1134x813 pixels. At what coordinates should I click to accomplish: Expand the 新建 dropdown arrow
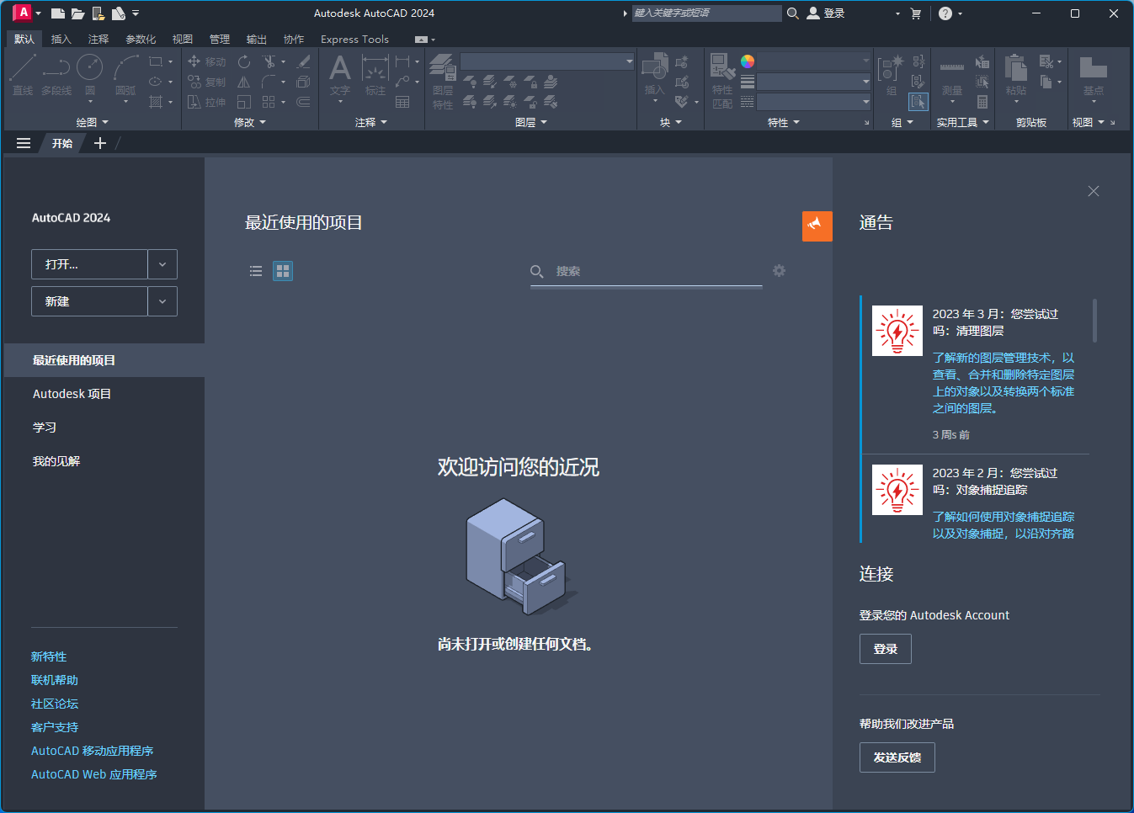[x=162, y=301]
